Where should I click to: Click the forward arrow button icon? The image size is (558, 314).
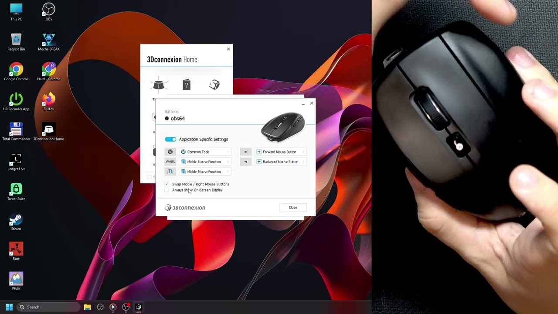tap(245, 152)
